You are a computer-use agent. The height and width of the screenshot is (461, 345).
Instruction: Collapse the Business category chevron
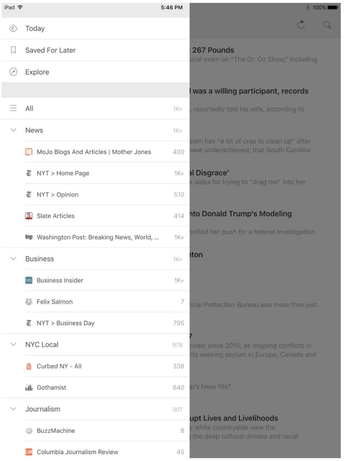click(x=13, y=259)
